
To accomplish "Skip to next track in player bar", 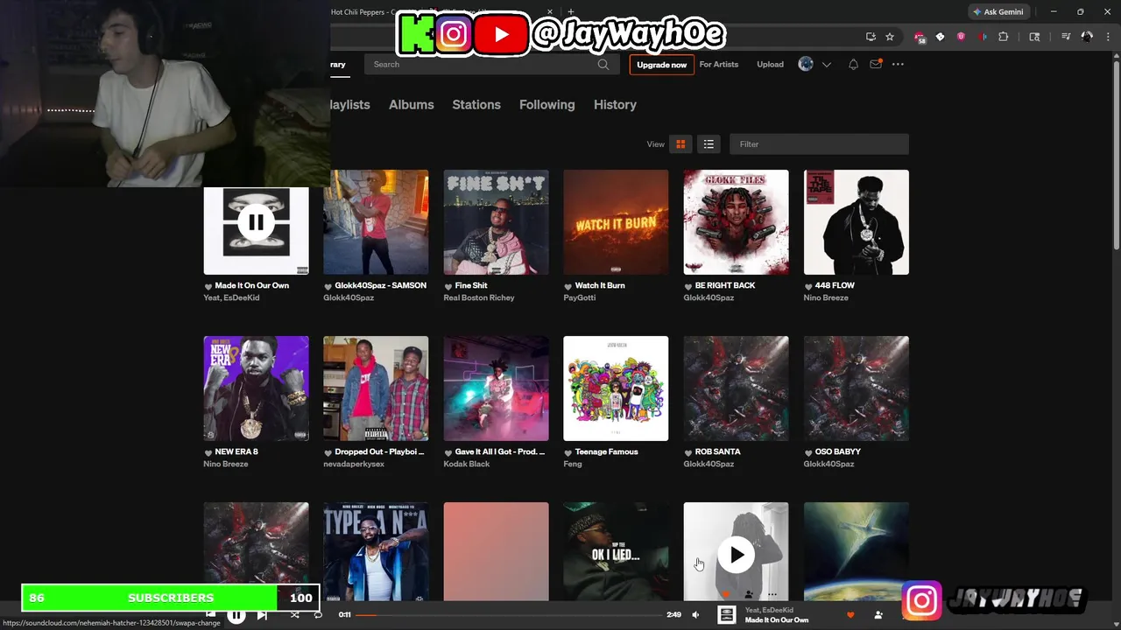I will tap(262, 615).
